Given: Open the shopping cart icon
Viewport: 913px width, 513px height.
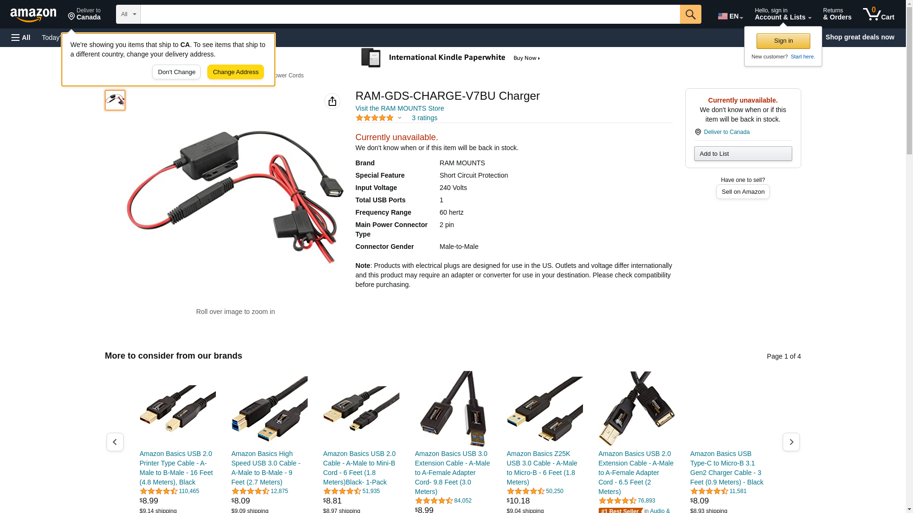Looking at the screenshot, I should (x=879, y=14).
